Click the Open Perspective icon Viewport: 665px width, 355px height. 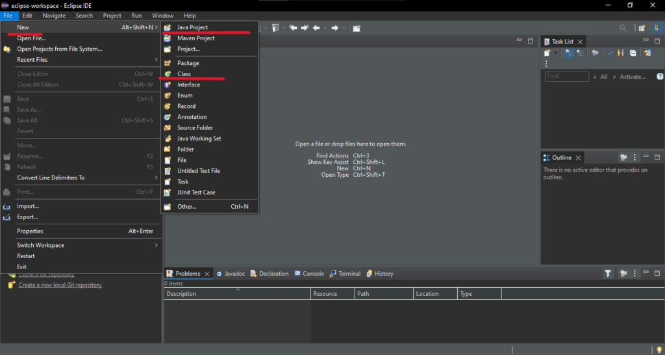click(642, 28)
